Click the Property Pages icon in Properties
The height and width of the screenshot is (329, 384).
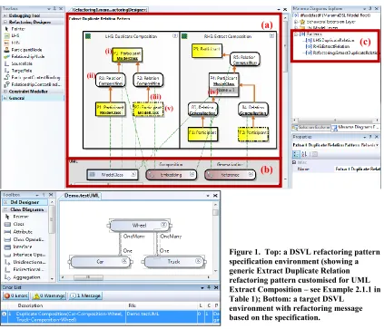click(315, 154)
